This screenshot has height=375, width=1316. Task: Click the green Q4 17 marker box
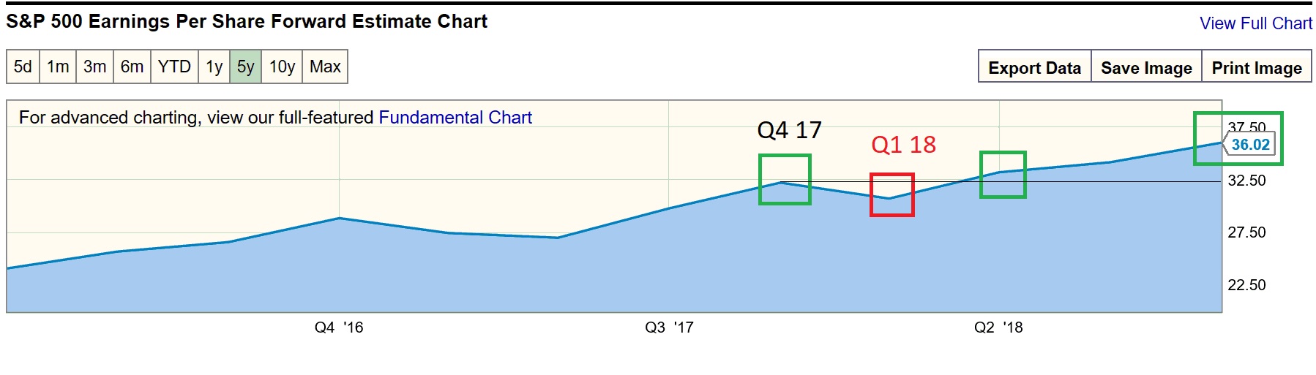[x=785, y=179]
